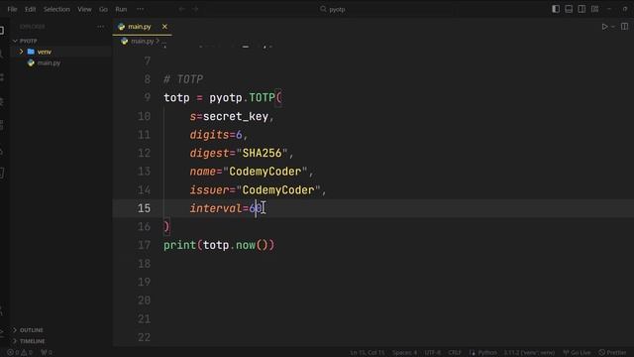
Task: Open the Go menu
Action: tap(103, 9)
